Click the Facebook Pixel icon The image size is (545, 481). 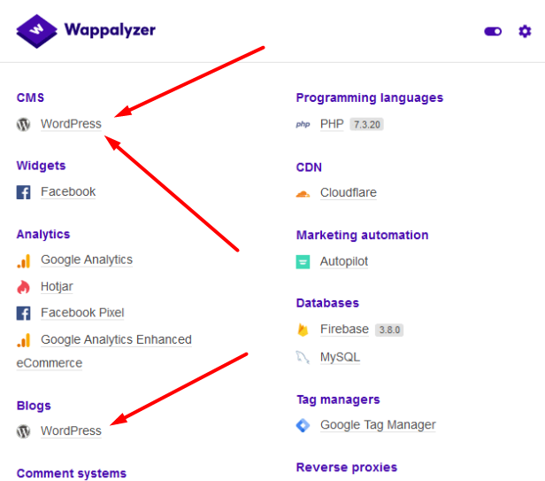tap(23, 314)
